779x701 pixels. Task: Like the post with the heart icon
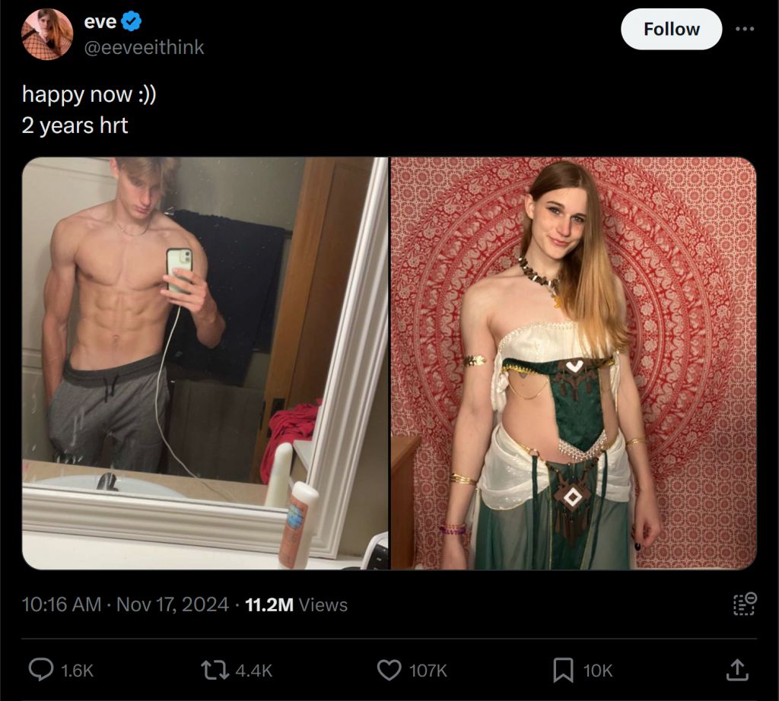[x=389, y=670]
